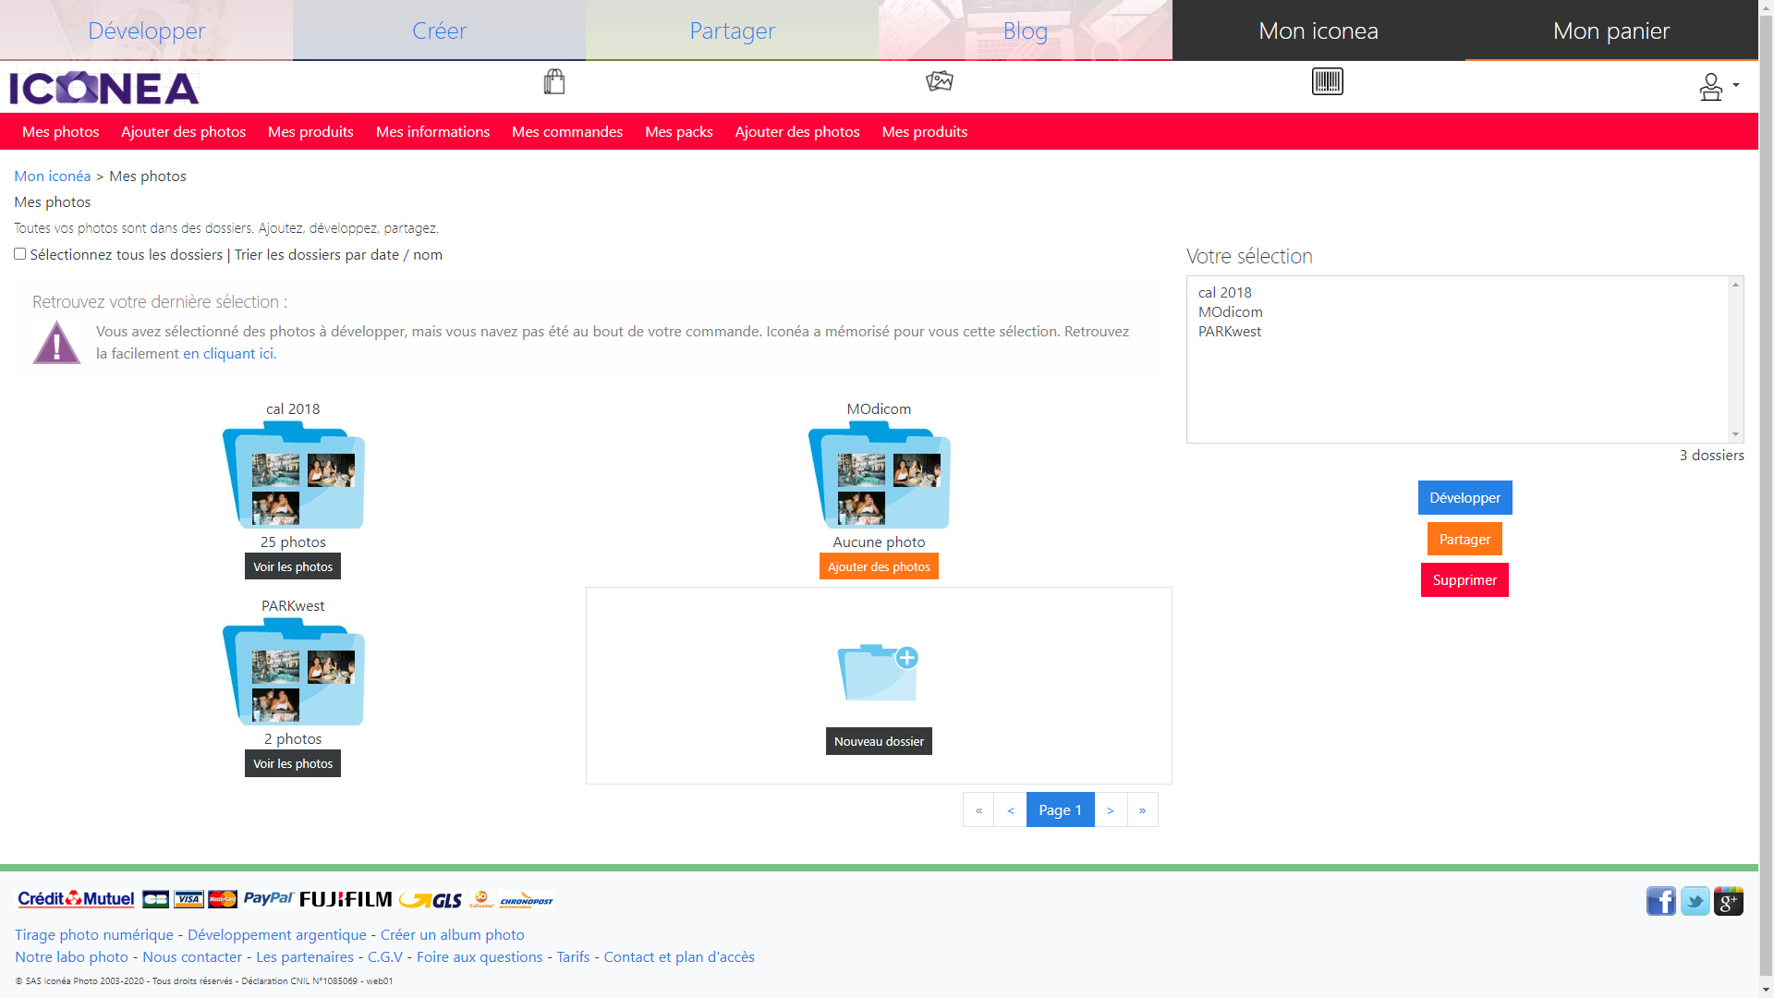This screenshot has width=1774, height=998.
Task: Go to next page arrow in pagination
Action: (1111, 810)
